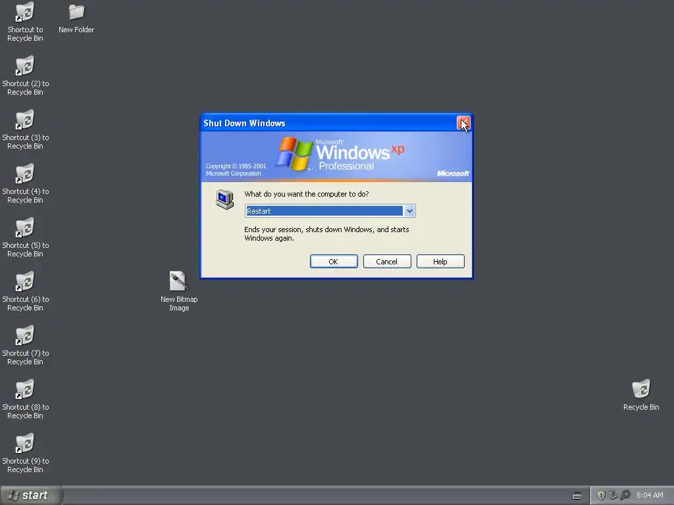Click the keyboard icon on the taskbar

click(577, 496)
